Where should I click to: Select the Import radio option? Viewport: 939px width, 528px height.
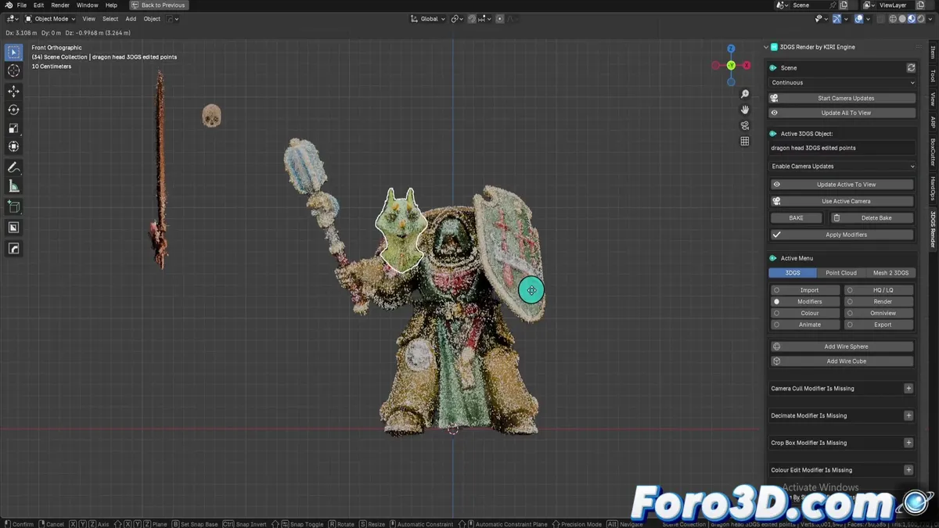pos(804,290)
